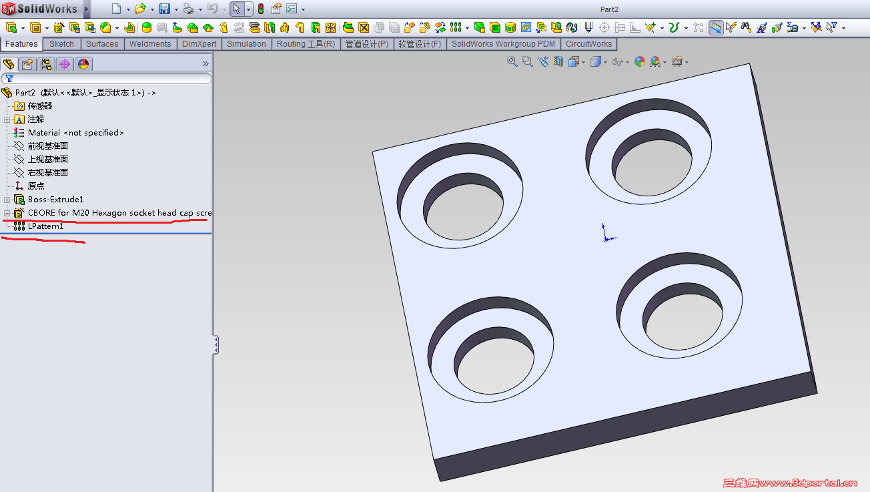The image size is (870, 492).
Task: Switch to the Simulation tab
Action: click(x=246, y=44)
